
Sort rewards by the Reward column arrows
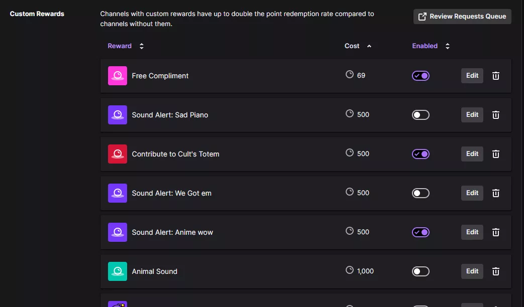pyautogui.click(x=142, y=46)
